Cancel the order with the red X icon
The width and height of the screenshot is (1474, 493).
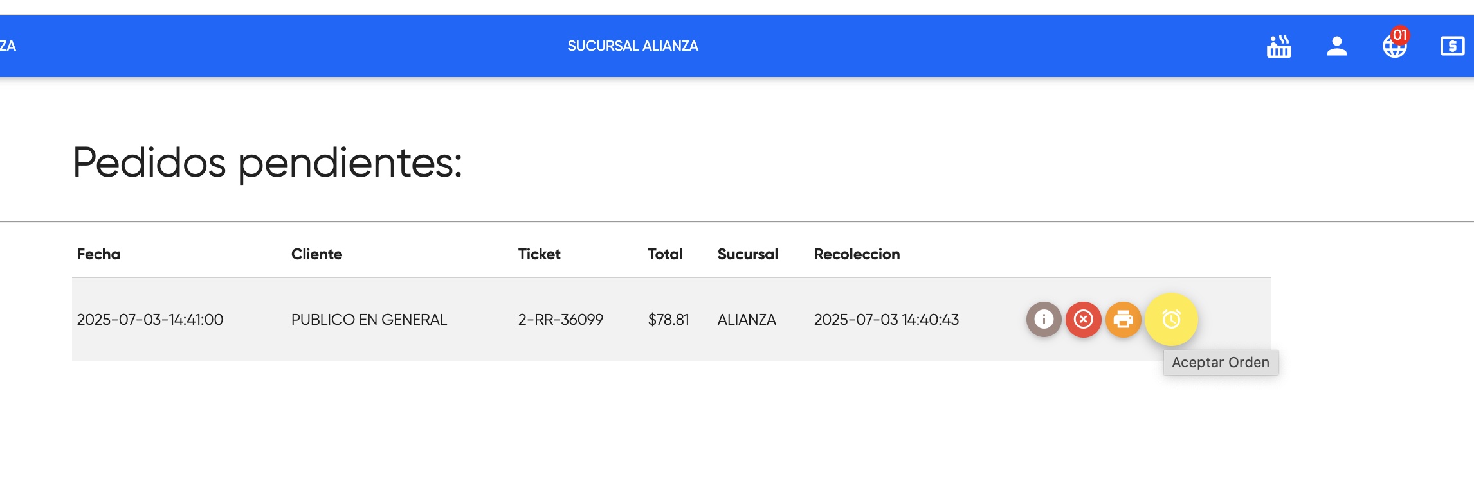click(x=1083, y=318)
